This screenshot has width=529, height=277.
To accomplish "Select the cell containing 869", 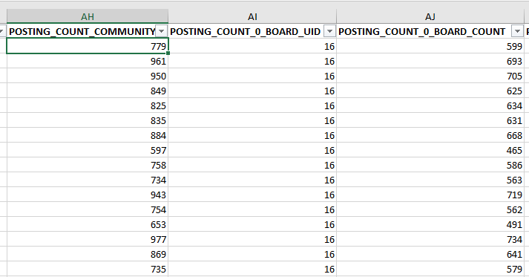I will click(88, 255).
